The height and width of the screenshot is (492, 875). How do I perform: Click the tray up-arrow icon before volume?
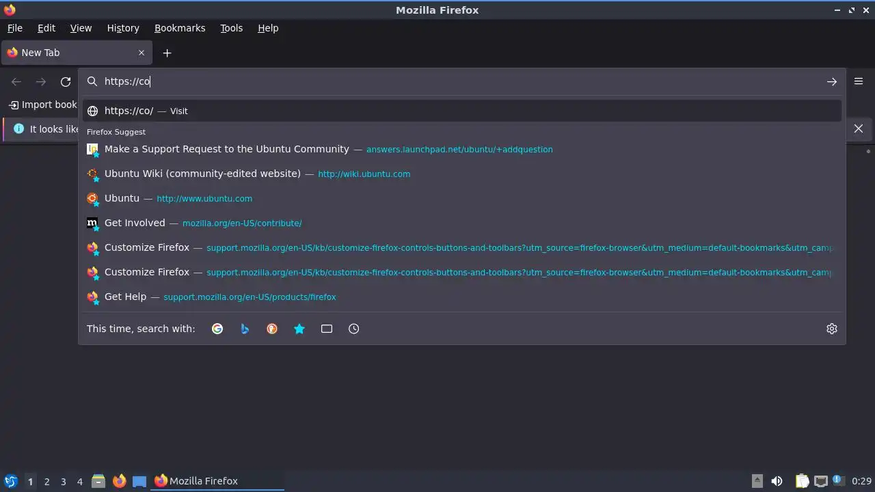757,481
